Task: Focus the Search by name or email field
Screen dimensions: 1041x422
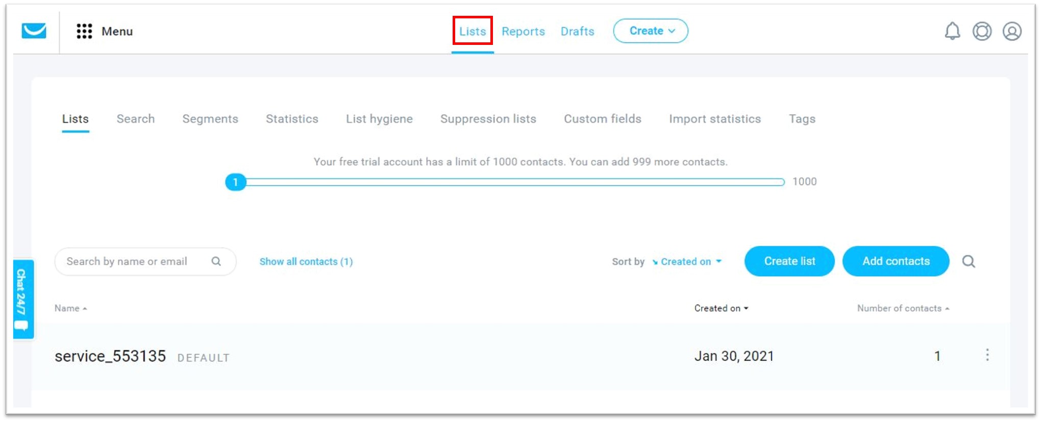Action: click(x=133, y=262)
